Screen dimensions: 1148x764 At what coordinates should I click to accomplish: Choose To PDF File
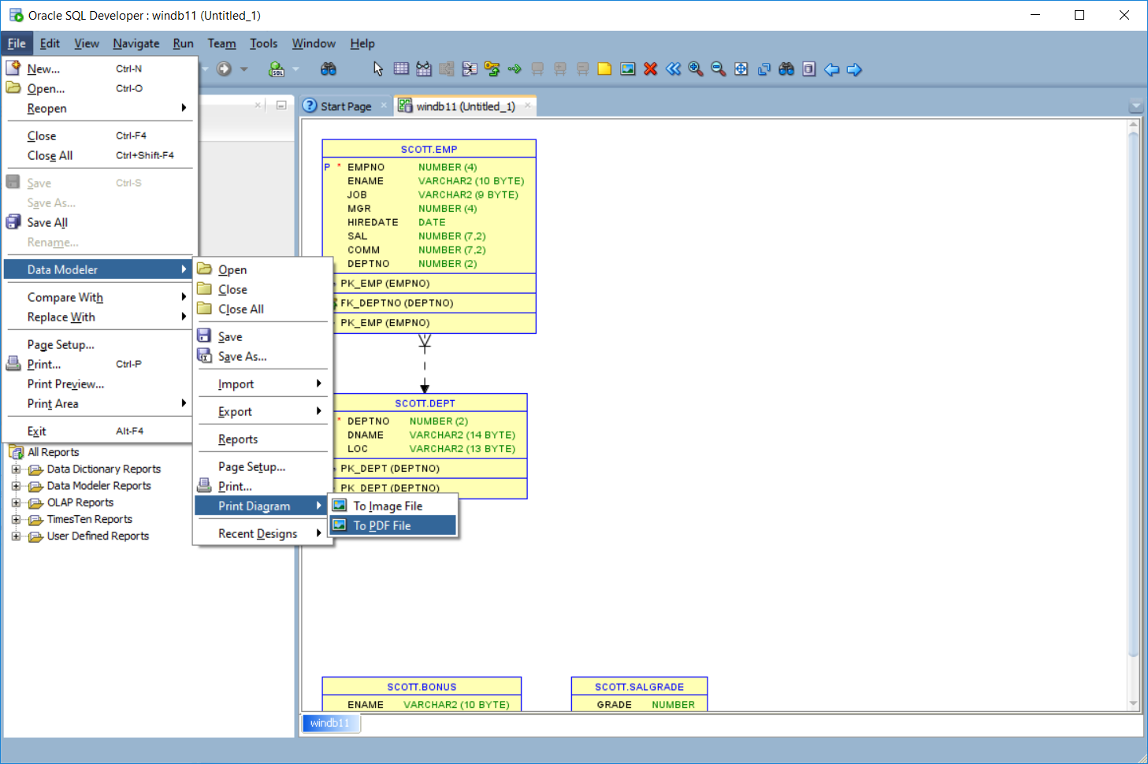coord(392,525)
